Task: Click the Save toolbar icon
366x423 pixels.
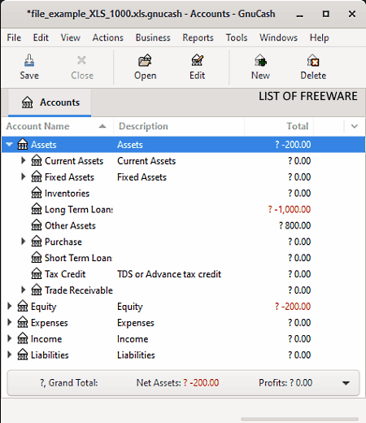Action: tap(29, 60)
